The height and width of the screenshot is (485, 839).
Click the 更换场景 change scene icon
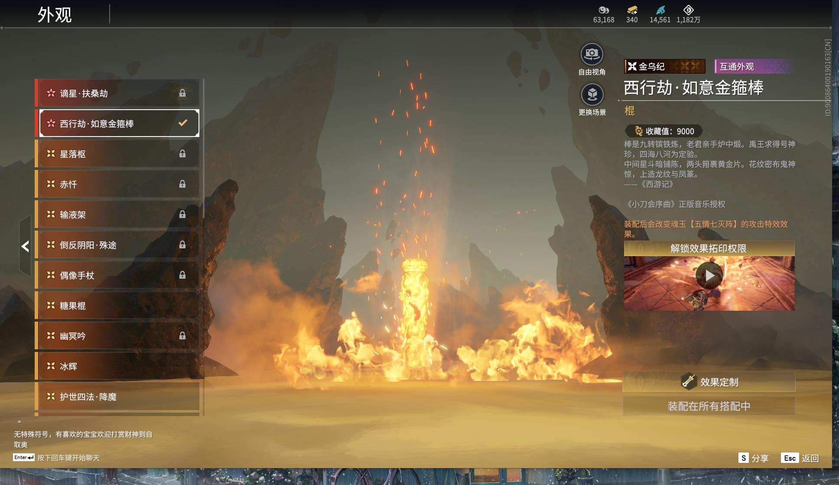pyautogui.click(x=592, y=94)
